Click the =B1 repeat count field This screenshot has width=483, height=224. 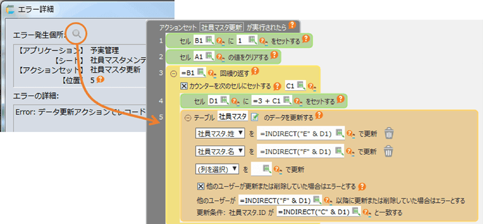click(x=193, y=72)
